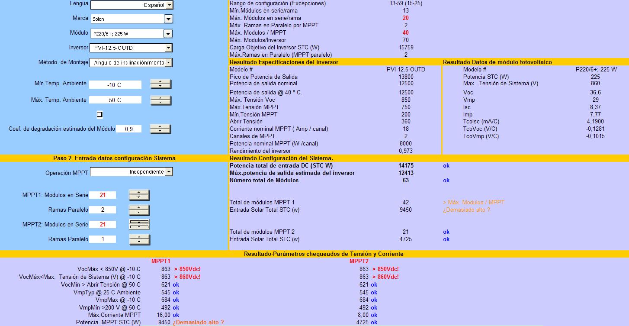Click Pico de Potencia de Salida value "13800"
This screenshot has width=629, height=326.
point(406,77)
